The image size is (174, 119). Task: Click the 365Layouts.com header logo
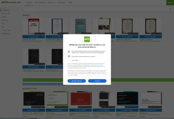11,2
